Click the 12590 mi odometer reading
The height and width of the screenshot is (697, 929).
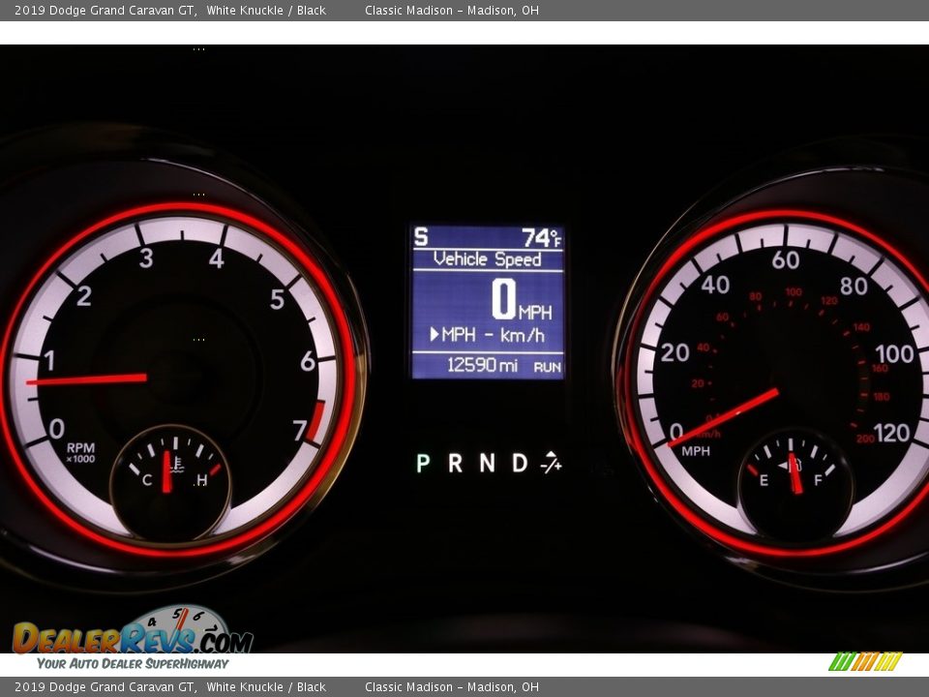click(x=481, y=365)
